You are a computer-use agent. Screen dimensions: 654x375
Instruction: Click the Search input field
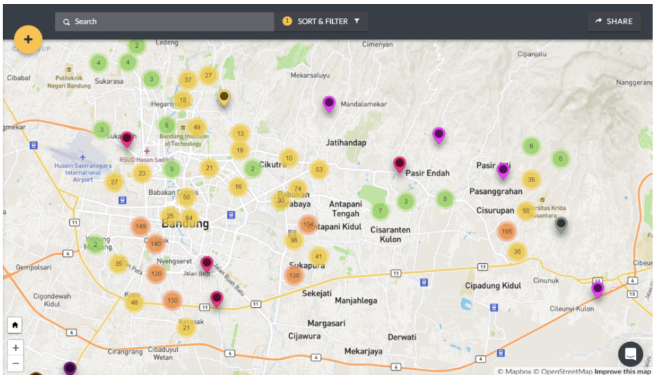click(164, 21)
